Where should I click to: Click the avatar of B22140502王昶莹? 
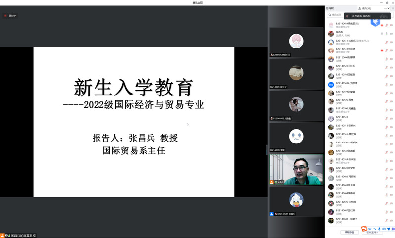[x=331, y=76]
